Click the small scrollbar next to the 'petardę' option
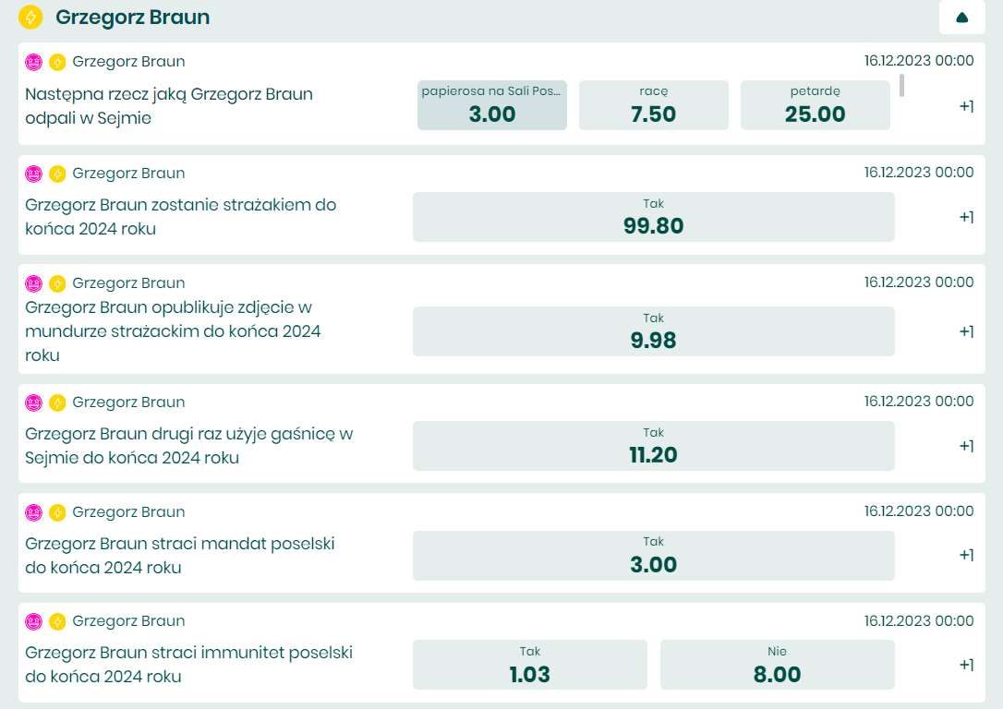 pyautogui.click(x=901, y=86)
